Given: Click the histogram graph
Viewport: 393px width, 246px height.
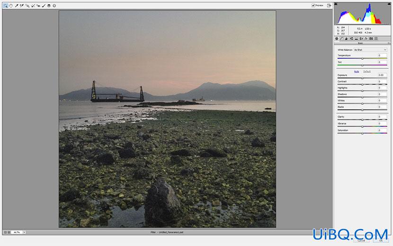Looking at the screenshot, I should click(362, 13).
